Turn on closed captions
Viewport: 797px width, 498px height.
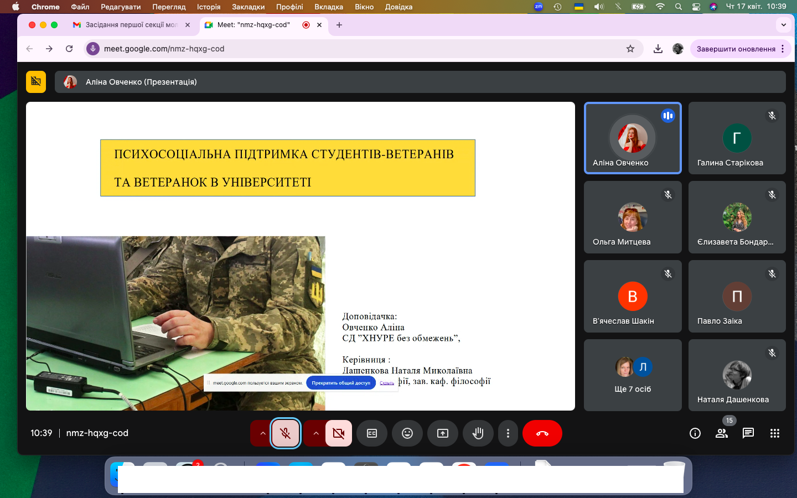coord(372,433)
